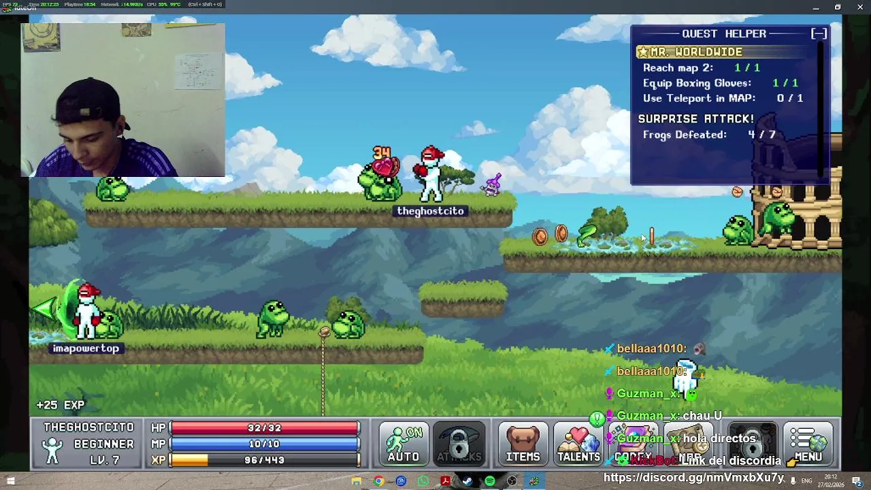Click the THEGHOSTCITO name in status panel
This screenshot has height=490, width=871.
(88, 427)
